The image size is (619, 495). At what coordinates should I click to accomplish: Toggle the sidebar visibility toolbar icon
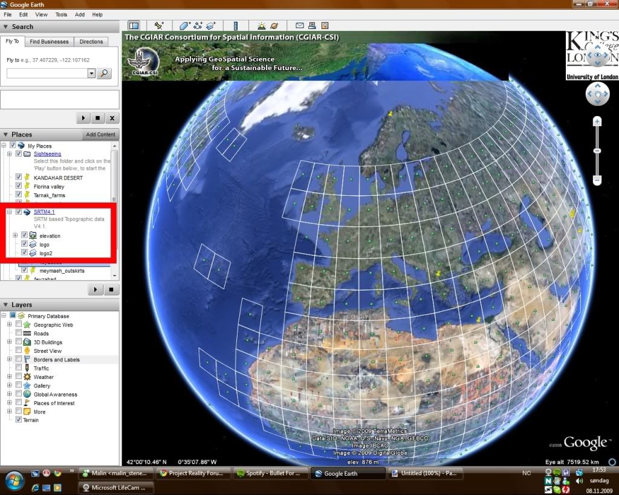(134, 25)
